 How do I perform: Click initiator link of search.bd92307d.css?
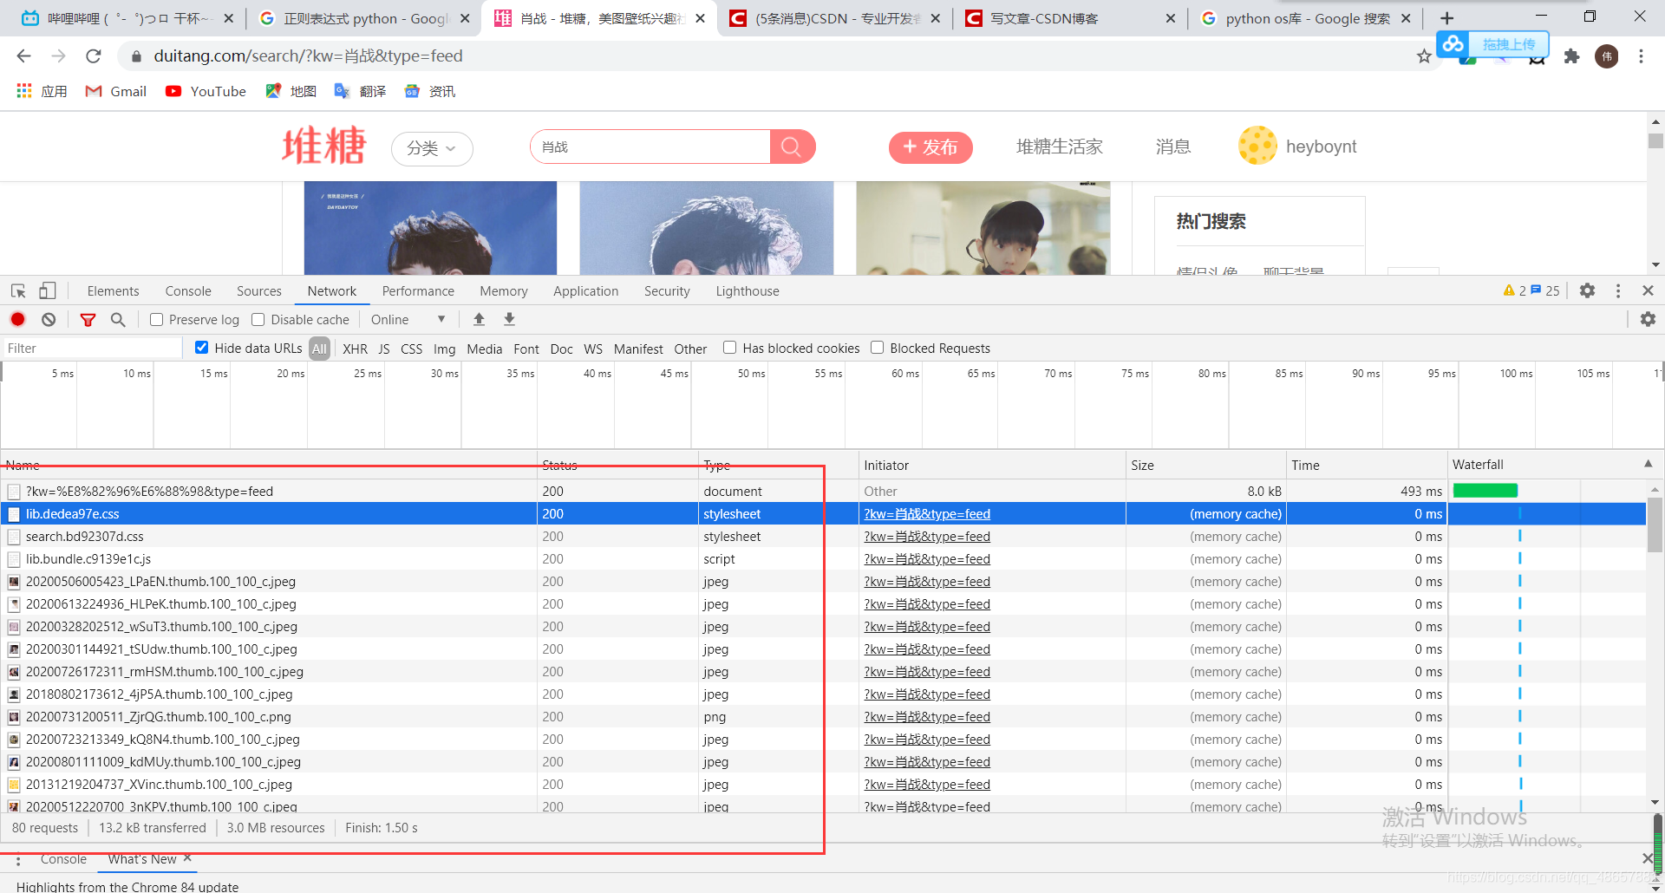pos(927,536)
